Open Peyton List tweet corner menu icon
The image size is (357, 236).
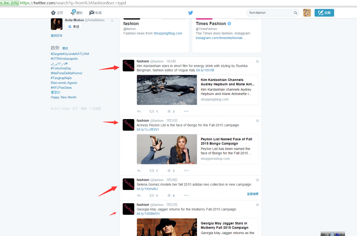257,121
